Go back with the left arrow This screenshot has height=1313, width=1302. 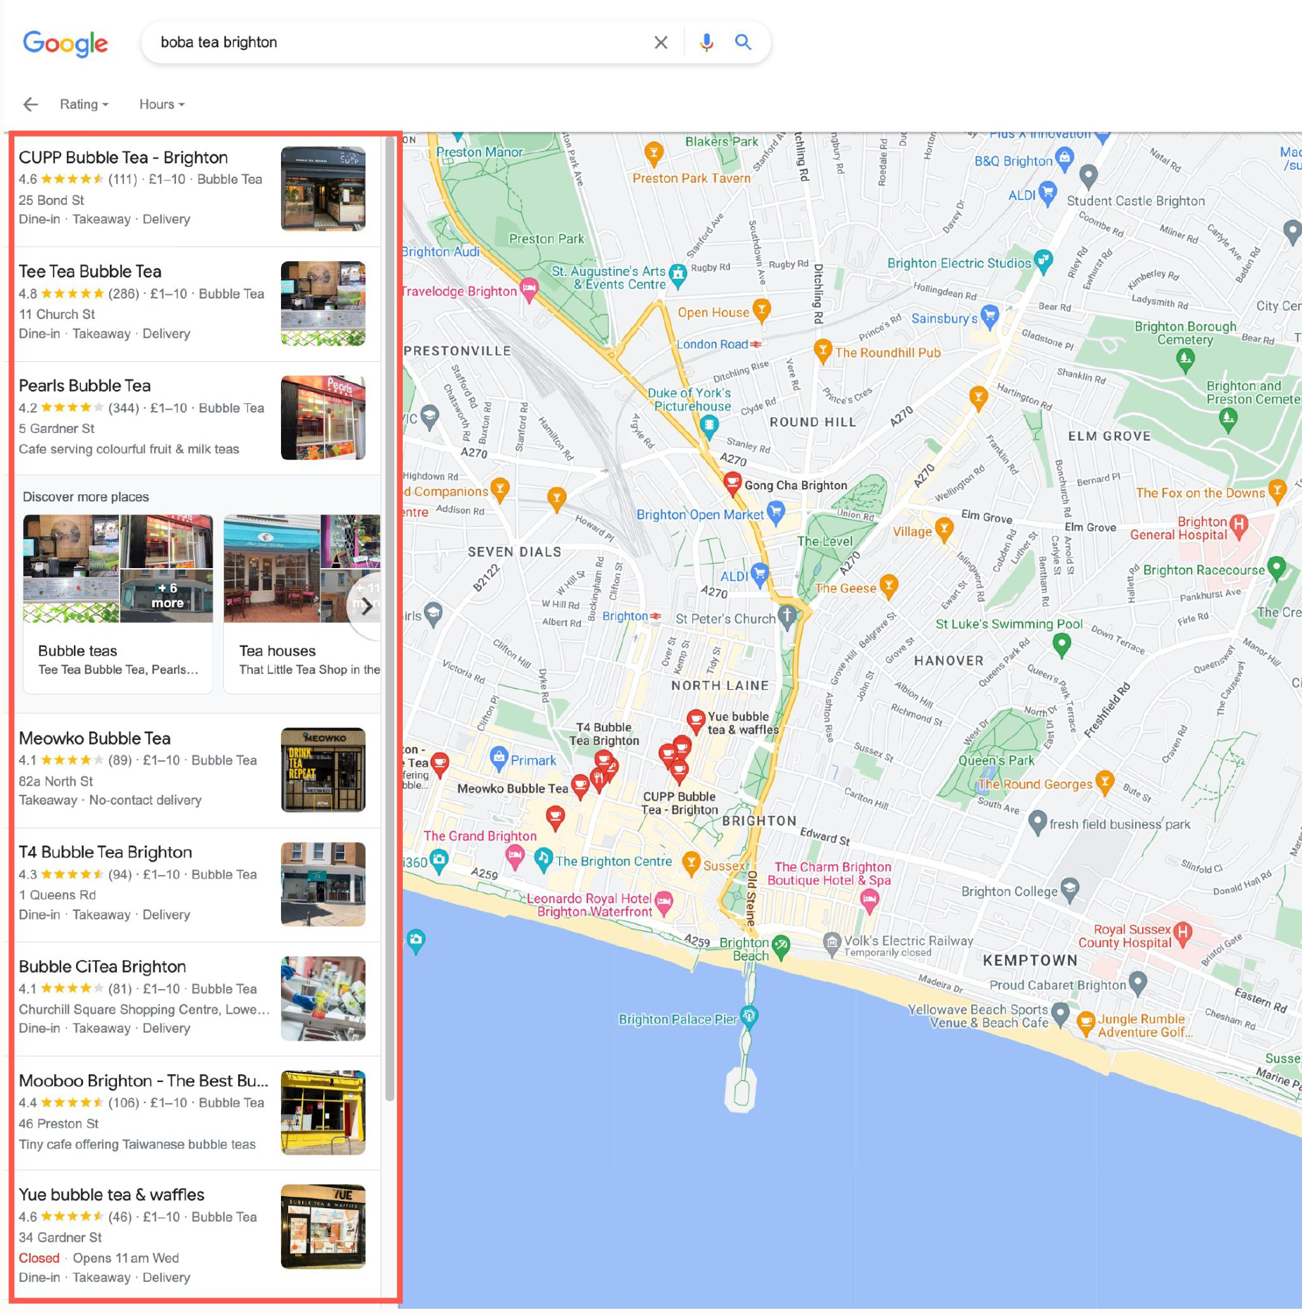click(x=30, y=104)
